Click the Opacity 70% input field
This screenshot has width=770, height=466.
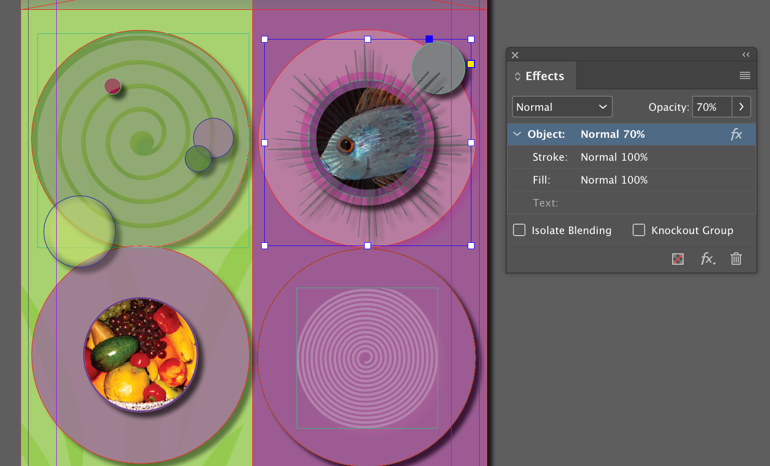tap(712, 107)
